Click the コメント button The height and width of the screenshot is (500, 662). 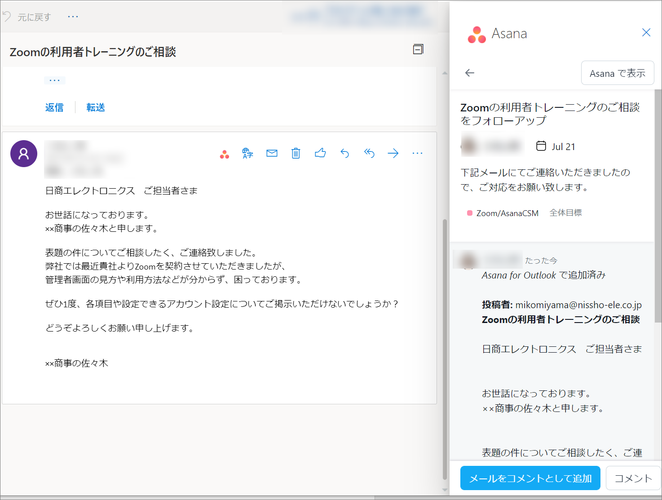pos(633,478)
